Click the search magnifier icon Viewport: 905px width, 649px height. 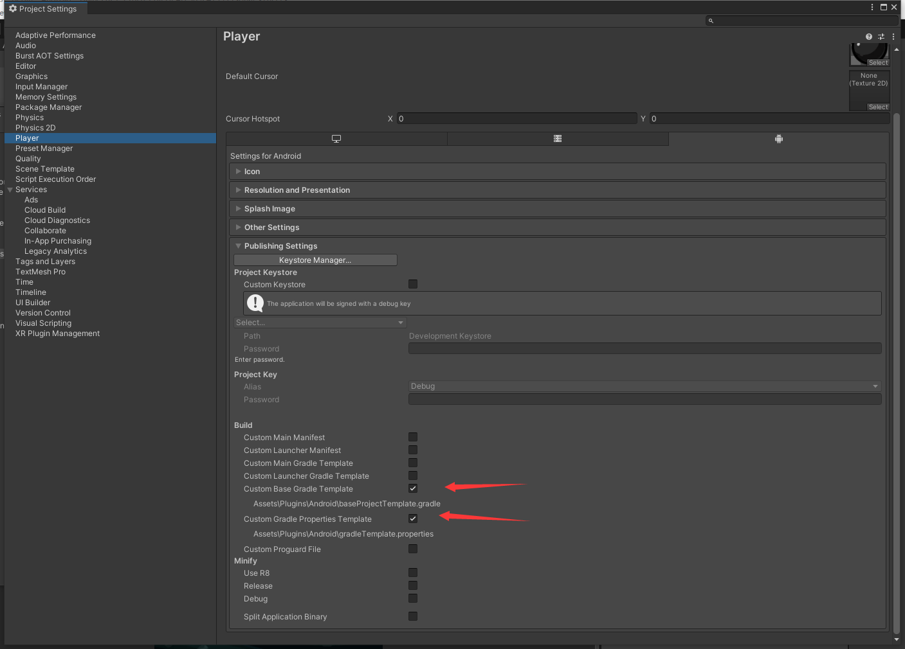click(711, 21)
